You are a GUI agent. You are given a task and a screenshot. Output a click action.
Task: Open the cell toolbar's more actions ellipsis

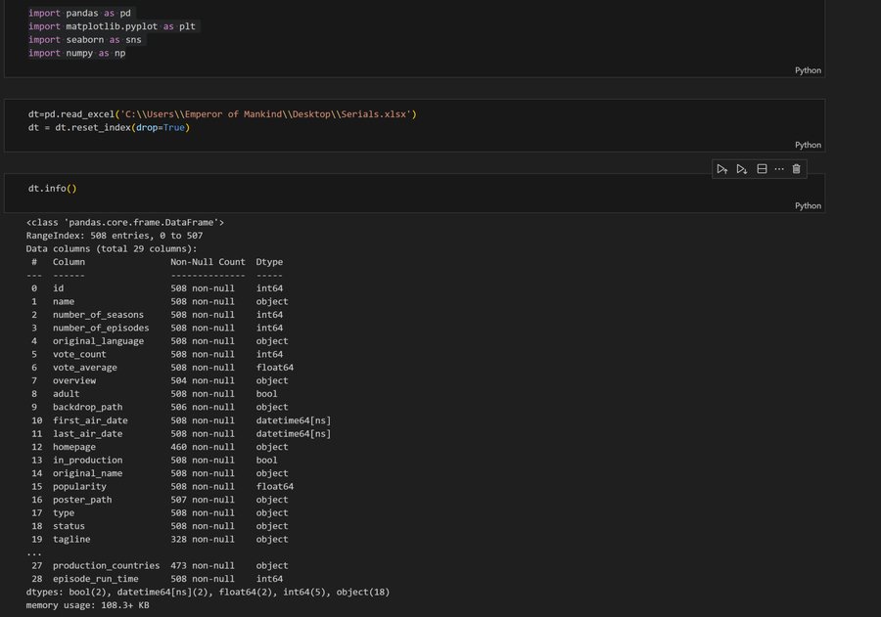coord(779,169)
